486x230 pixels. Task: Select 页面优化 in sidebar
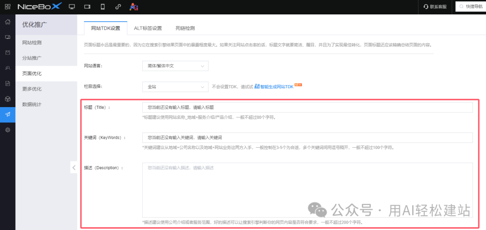(46, 73)
